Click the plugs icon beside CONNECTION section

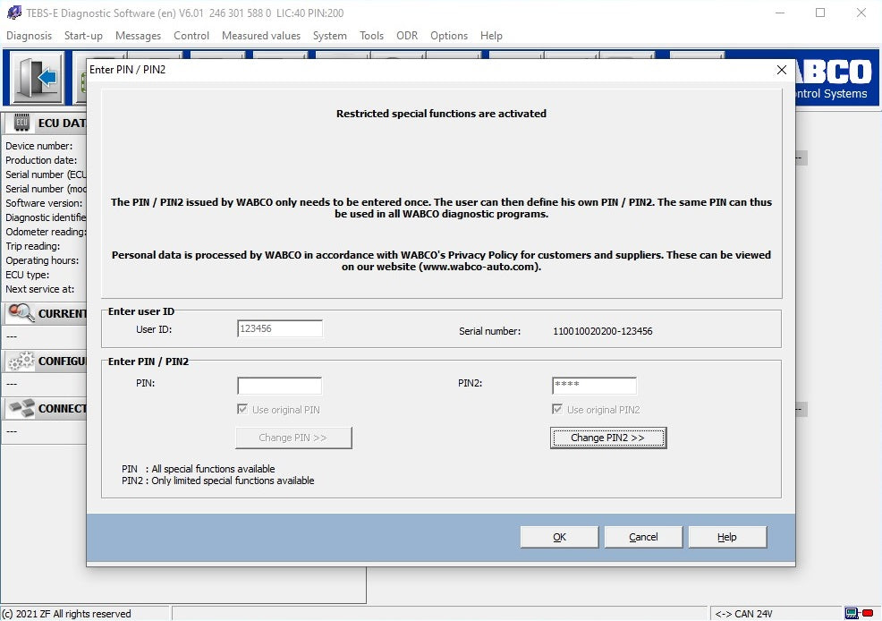tap(21, 408)
